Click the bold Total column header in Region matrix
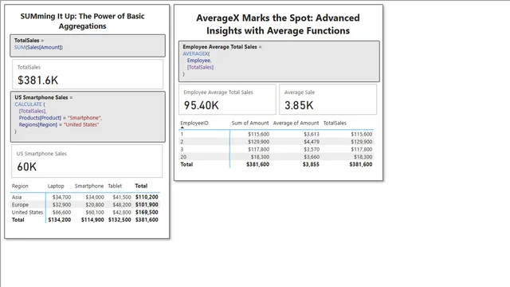The image size is (510, 287). pos(141,186)
